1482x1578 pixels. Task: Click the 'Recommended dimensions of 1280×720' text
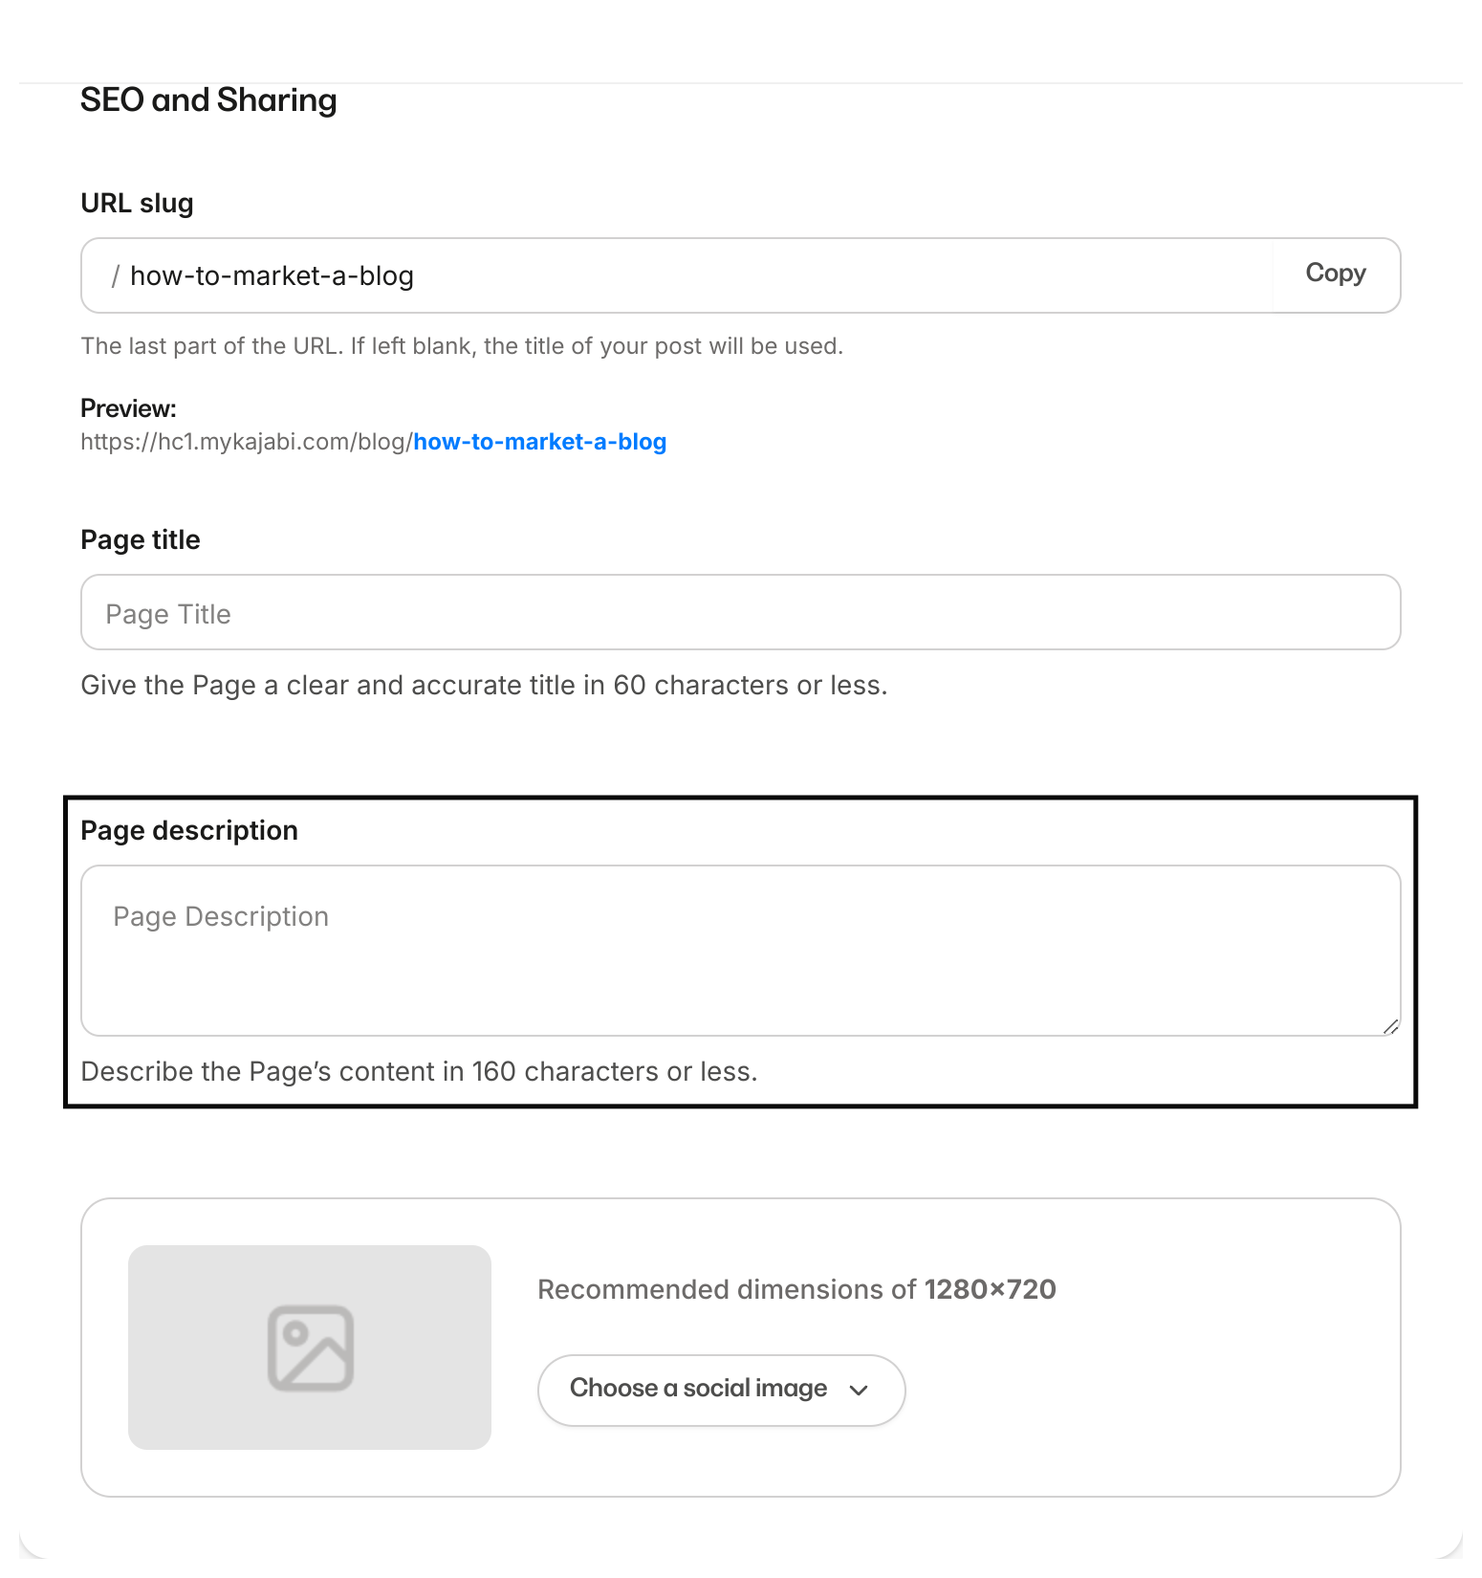[x=796, y=1289]
